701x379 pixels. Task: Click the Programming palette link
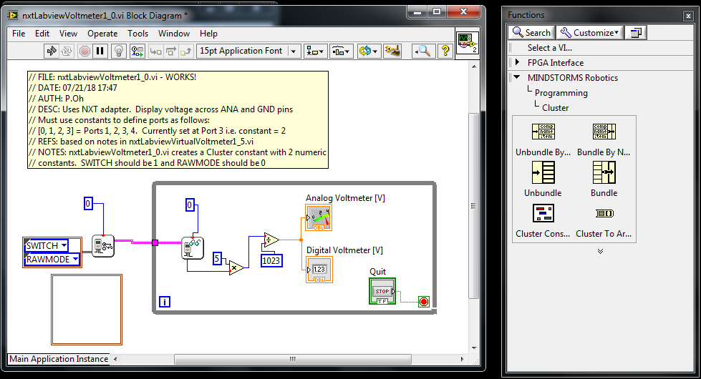click(561, 93)
